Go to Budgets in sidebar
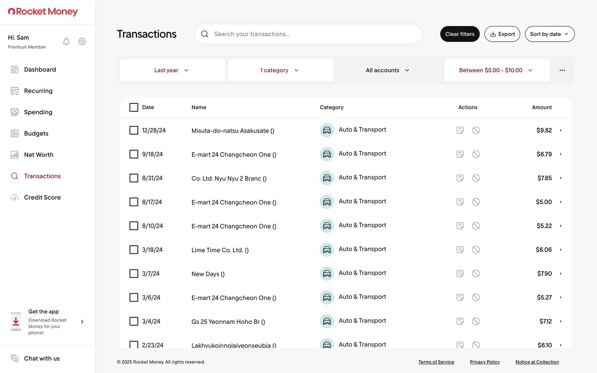The width and height of the screenshot is (597, 373). point(36,133)
